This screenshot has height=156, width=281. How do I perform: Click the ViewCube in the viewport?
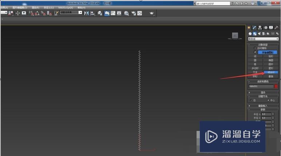click(x=235, y=36)
